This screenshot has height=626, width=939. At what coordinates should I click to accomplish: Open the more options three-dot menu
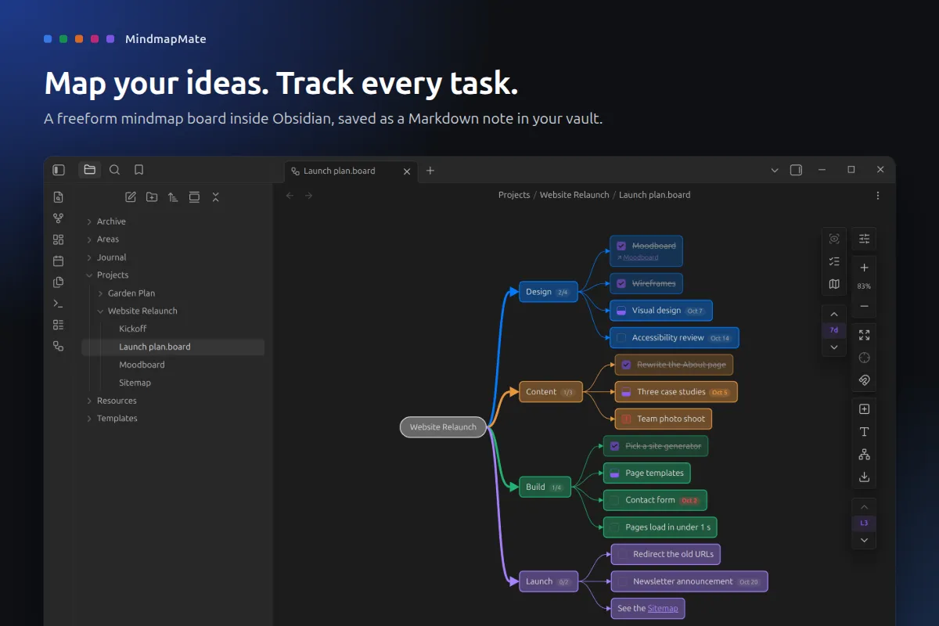pos(878,196)
